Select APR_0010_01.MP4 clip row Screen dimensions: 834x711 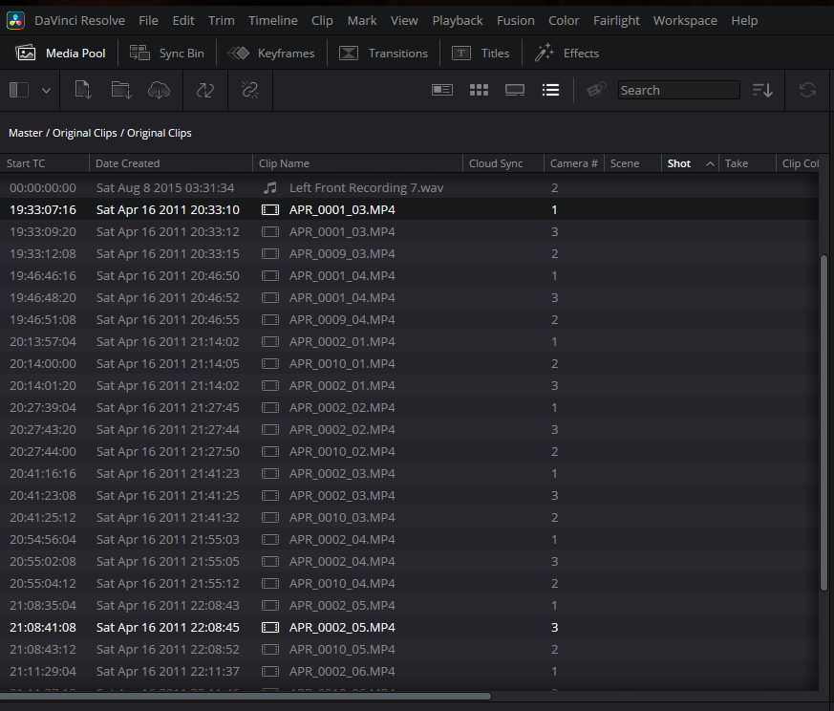point(409,363)
